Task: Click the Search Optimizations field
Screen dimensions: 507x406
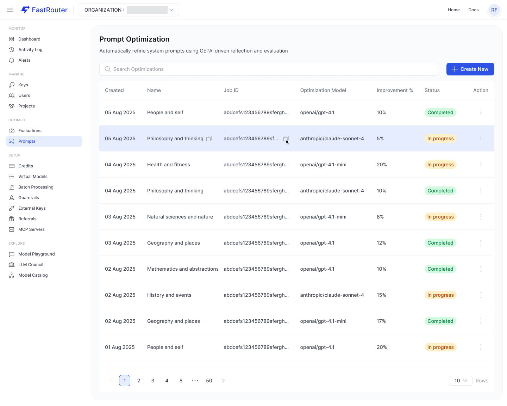Action: [x=269, y=69]
